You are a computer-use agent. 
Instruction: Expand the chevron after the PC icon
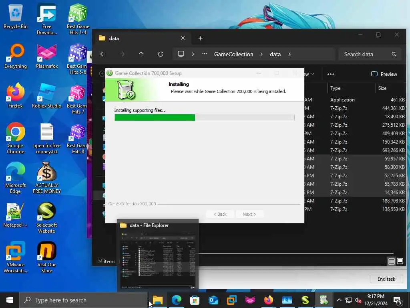(x=193, y=54)
